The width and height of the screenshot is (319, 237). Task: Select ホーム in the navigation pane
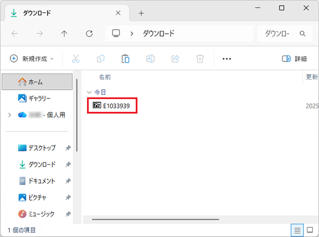pos(37,82)
